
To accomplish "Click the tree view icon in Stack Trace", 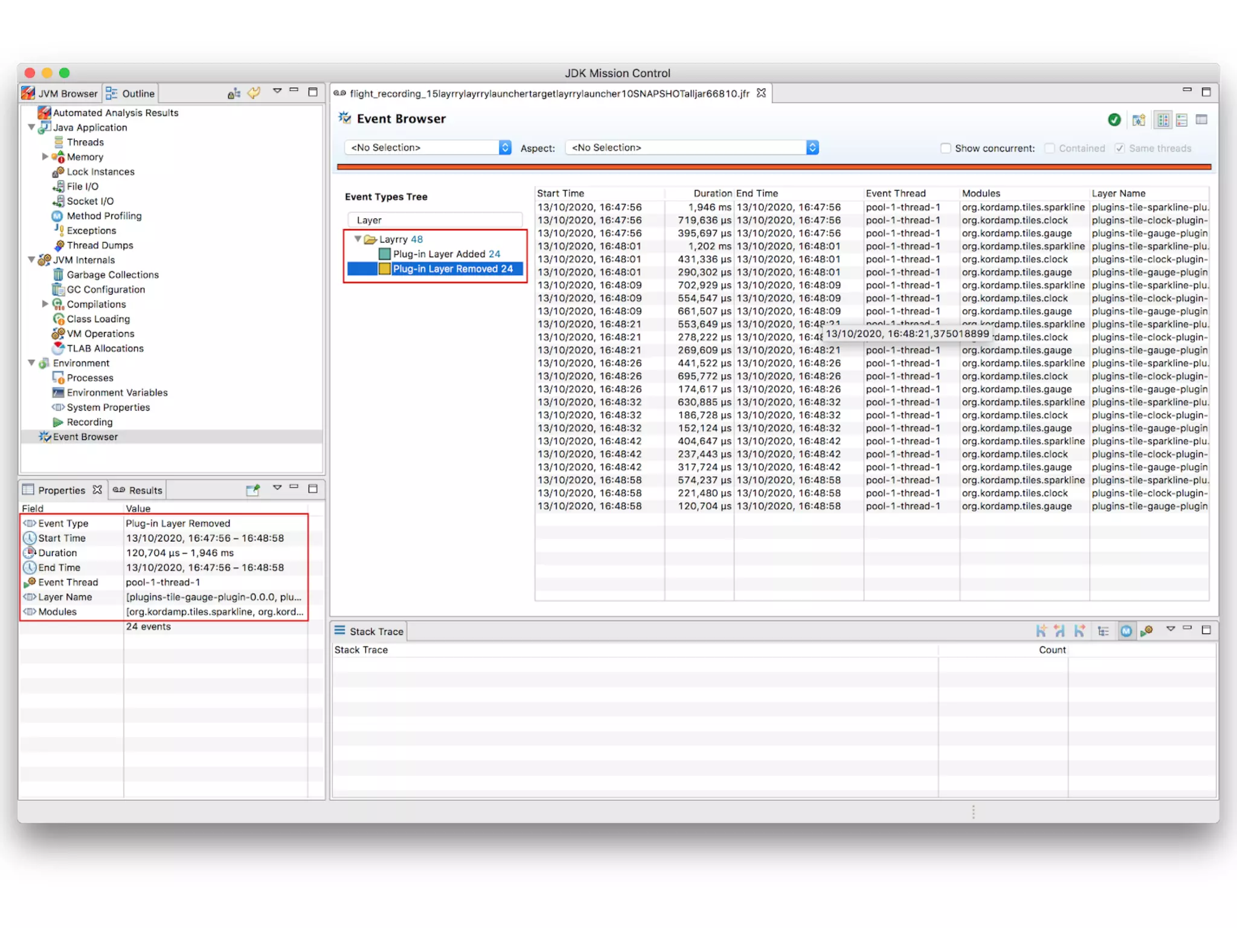I will tap(1103, 631).
